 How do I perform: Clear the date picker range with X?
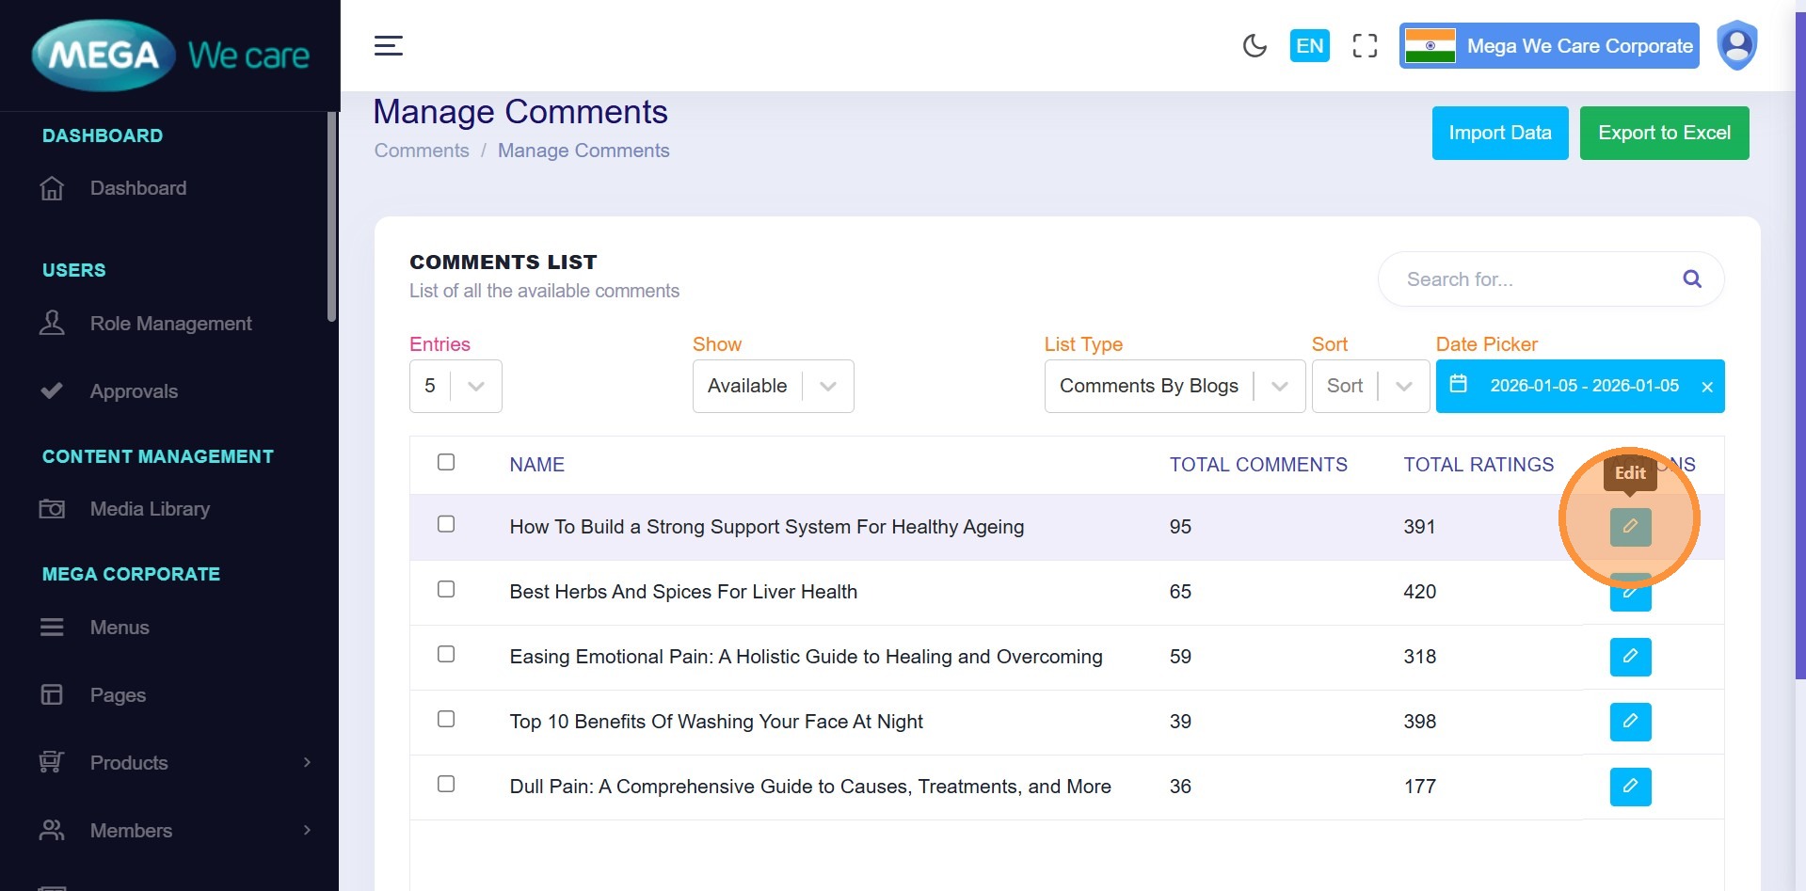click(x=1707, y=387)
